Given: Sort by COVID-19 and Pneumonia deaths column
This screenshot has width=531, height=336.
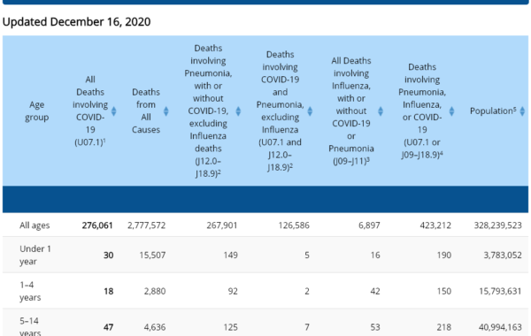Looking at the screenshot, I should [x=310, y=111].
